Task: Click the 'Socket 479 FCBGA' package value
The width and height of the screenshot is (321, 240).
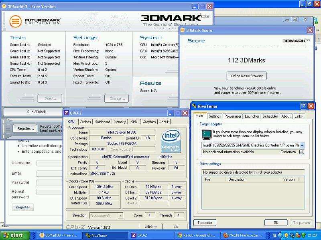Action: tap(122, 144)
